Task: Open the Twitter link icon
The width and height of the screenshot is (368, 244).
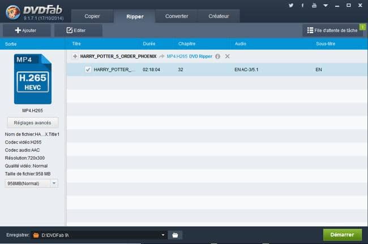Action: pos(291,6)
